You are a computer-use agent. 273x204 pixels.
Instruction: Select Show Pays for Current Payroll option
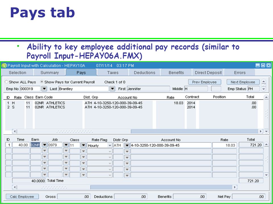42,82
